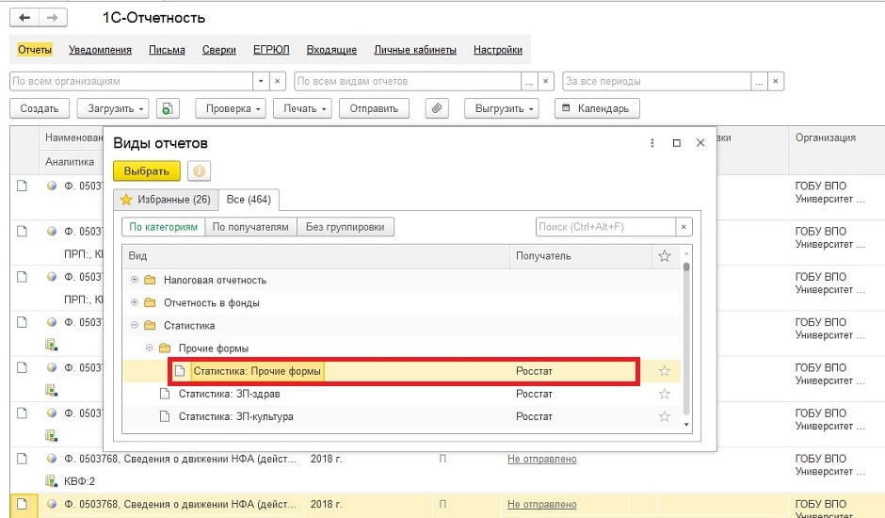Select the По получателям grouping option
Screen dimensions: 885x518
pos(249,227)
